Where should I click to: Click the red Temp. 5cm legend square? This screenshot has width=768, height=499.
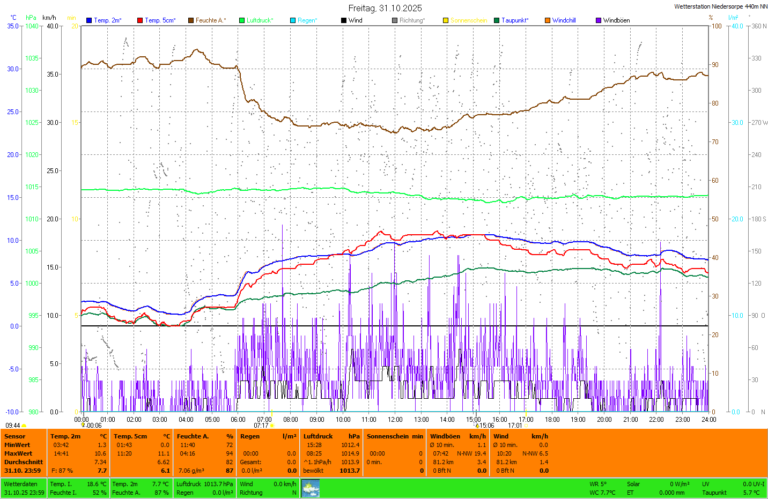pos(140,20)
